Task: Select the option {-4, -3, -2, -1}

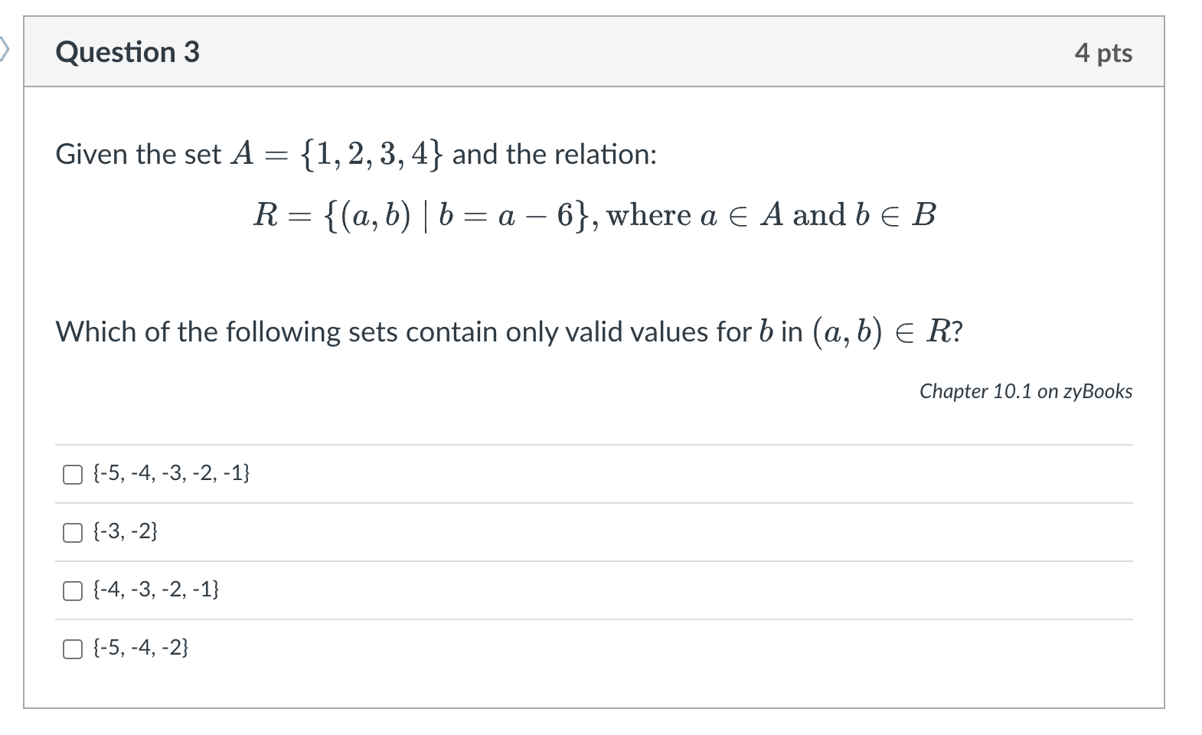Action: coord(71,590)
